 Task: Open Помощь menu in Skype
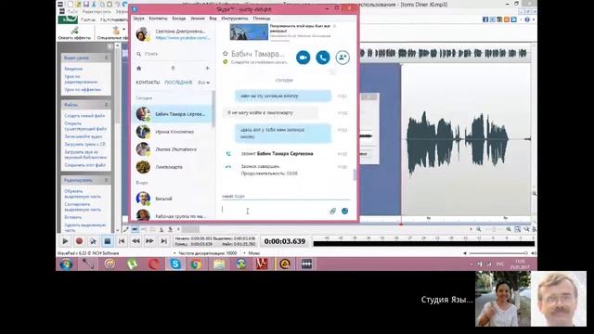tap(262, 19)
